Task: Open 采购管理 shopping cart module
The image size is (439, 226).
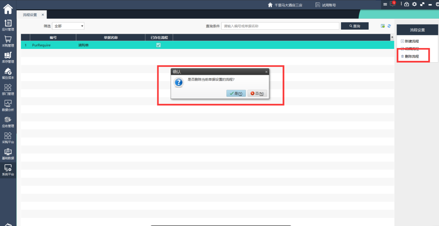Action: (8, 41)
